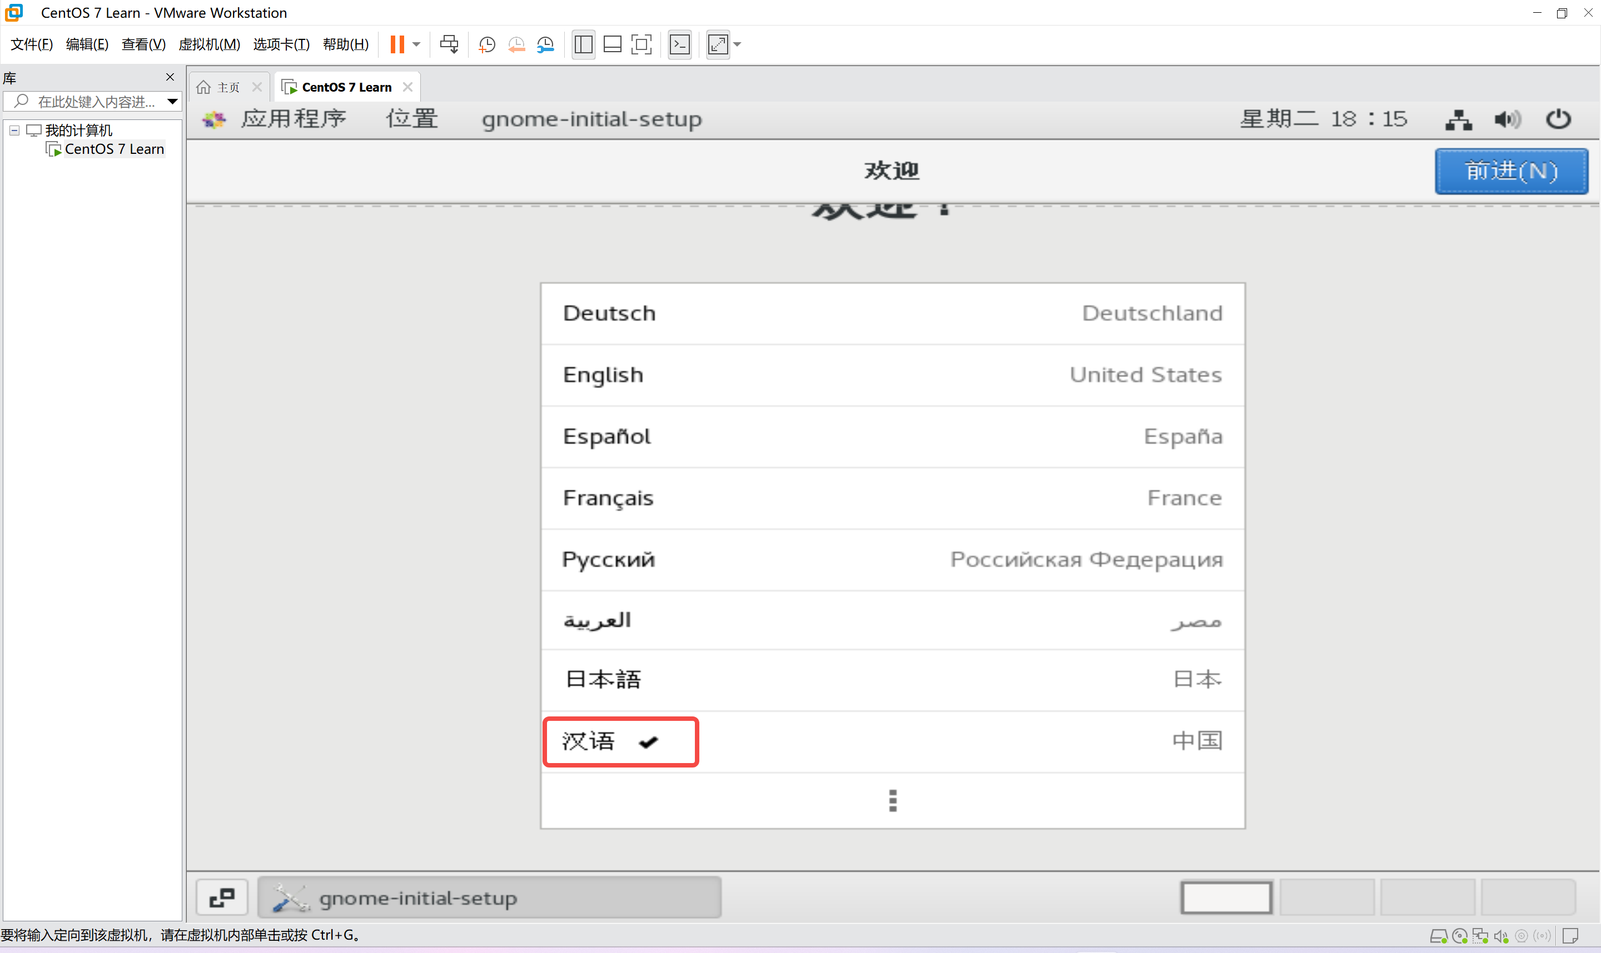Screen dimensions: 1601x953
Task: Select the Français language row
Action: [893, 498]
